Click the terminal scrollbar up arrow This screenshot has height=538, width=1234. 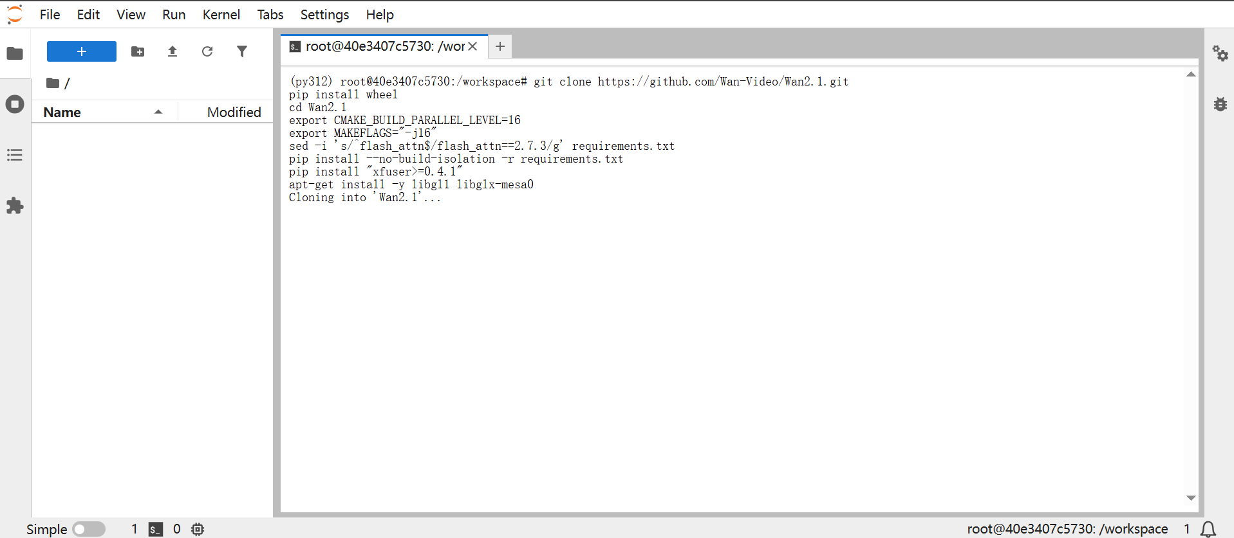tap(1191, 75)
